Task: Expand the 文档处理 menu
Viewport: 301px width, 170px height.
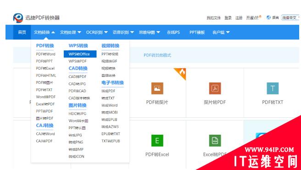Action: tap(71, 32)
